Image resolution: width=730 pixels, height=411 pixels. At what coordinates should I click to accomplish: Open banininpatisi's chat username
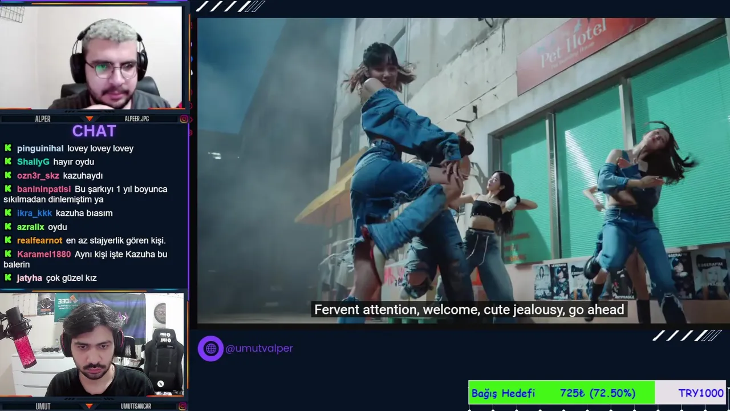click(x=44, y=190)
